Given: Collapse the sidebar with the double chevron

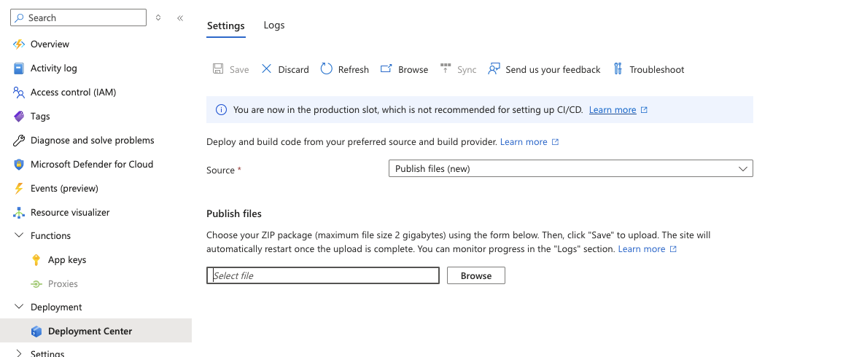Looking at the screenshot, I should [180, 18].
